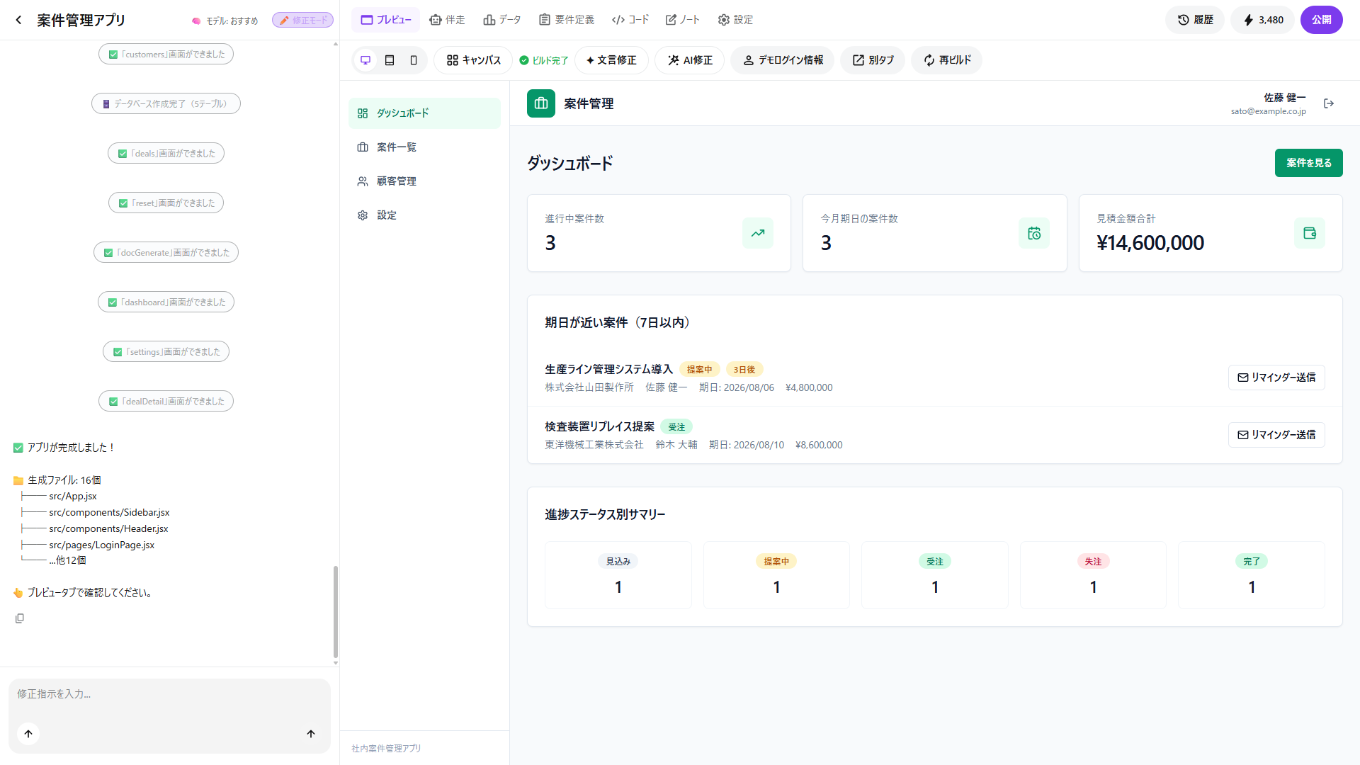Send reminder for 検査装置リプレイス提案
This screenshot has height=765, width=1360.
coord(1276,435)
